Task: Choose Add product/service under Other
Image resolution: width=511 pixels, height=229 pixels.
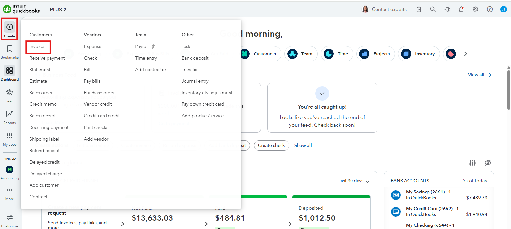Action: (203, 116)
